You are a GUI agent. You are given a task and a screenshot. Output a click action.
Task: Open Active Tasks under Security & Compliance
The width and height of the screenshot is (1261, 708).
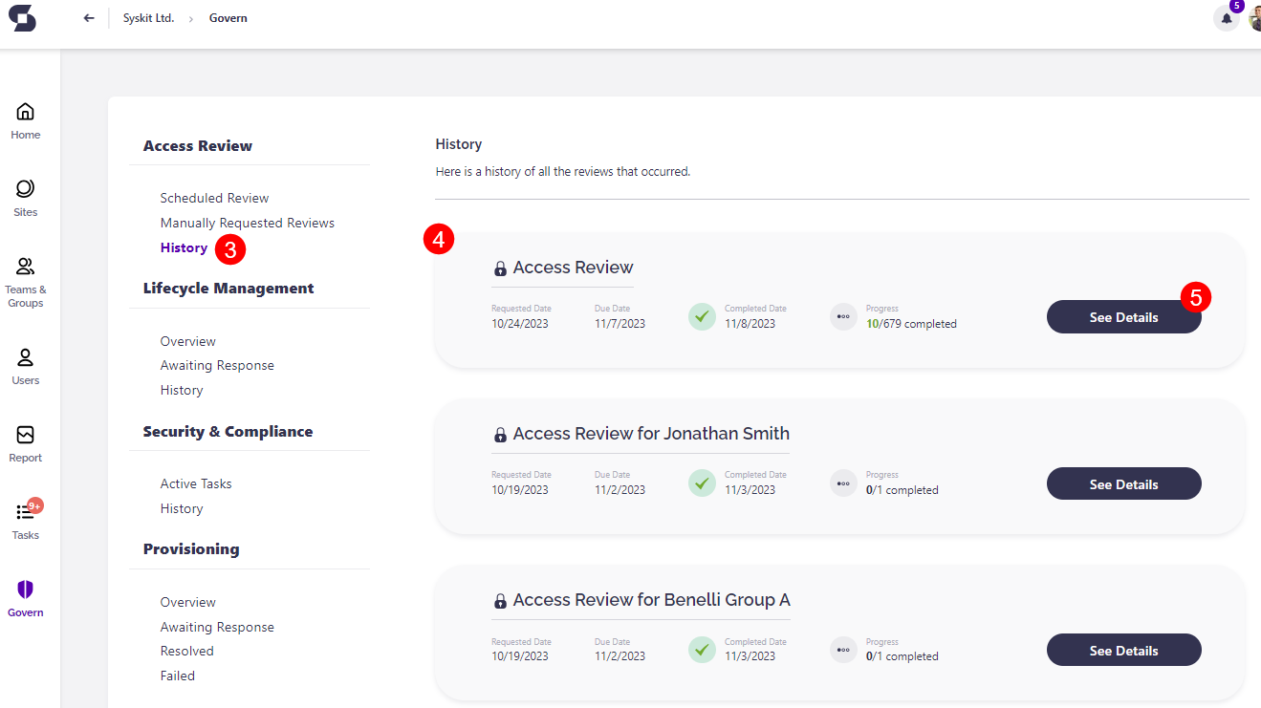(x=196, y=483)
